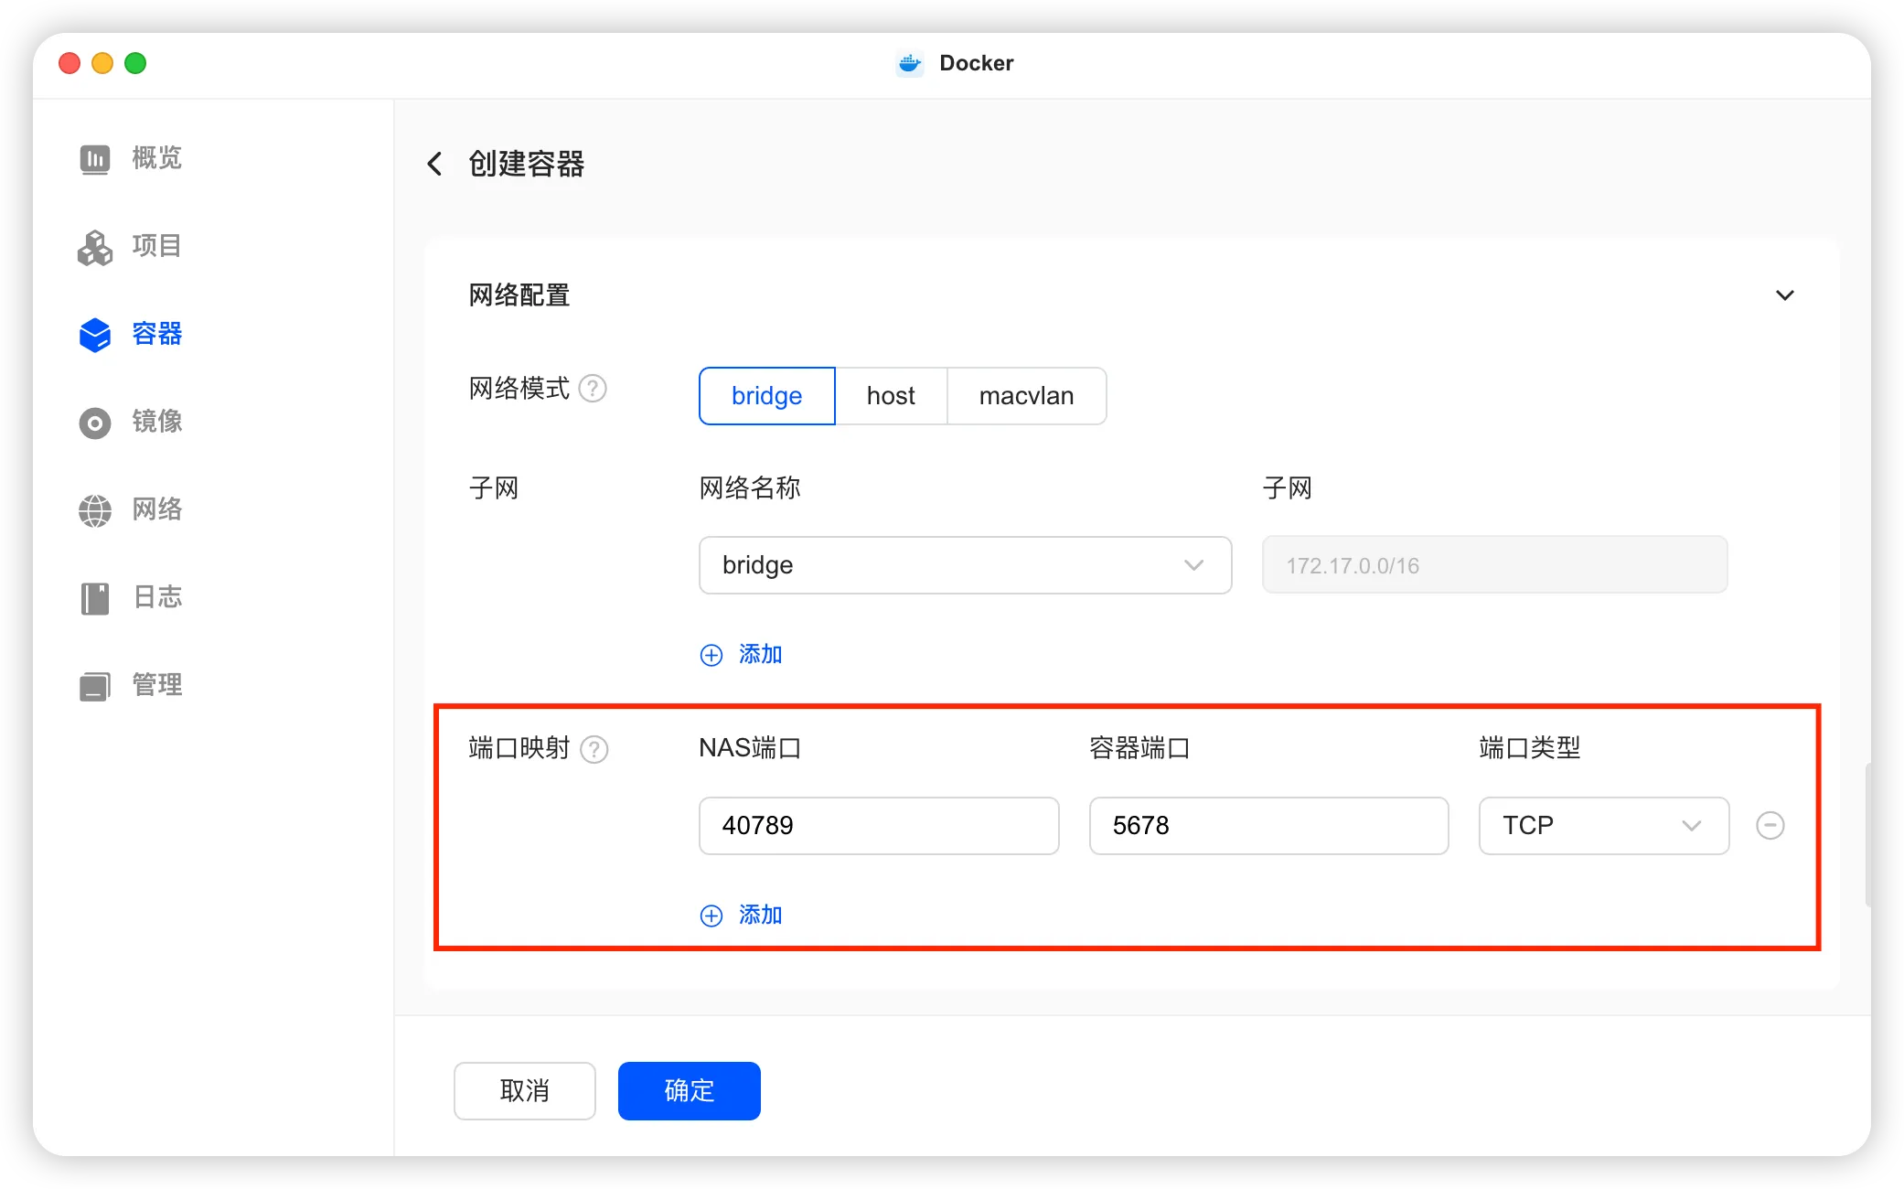
Task: Click the 确定 confirm button
Action: [x=690, y=1091]
